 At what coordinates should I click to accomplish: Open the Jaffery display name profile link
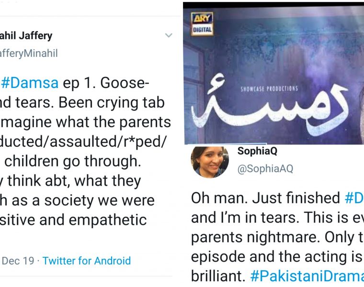[26, 35]
